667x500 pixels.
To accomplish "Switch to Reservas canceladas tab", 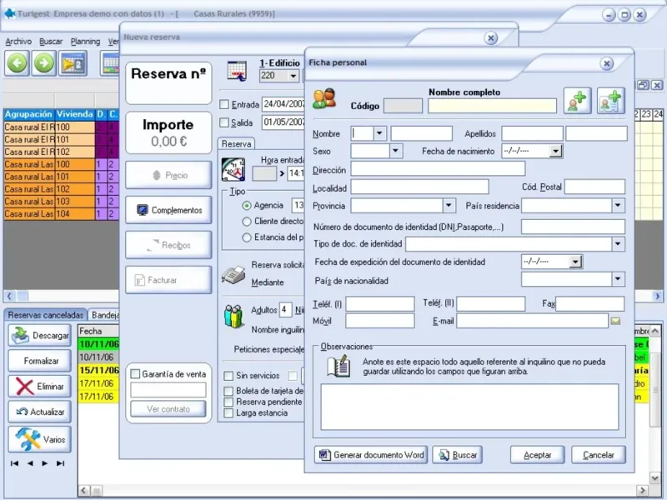I will [x=46, y=315].
